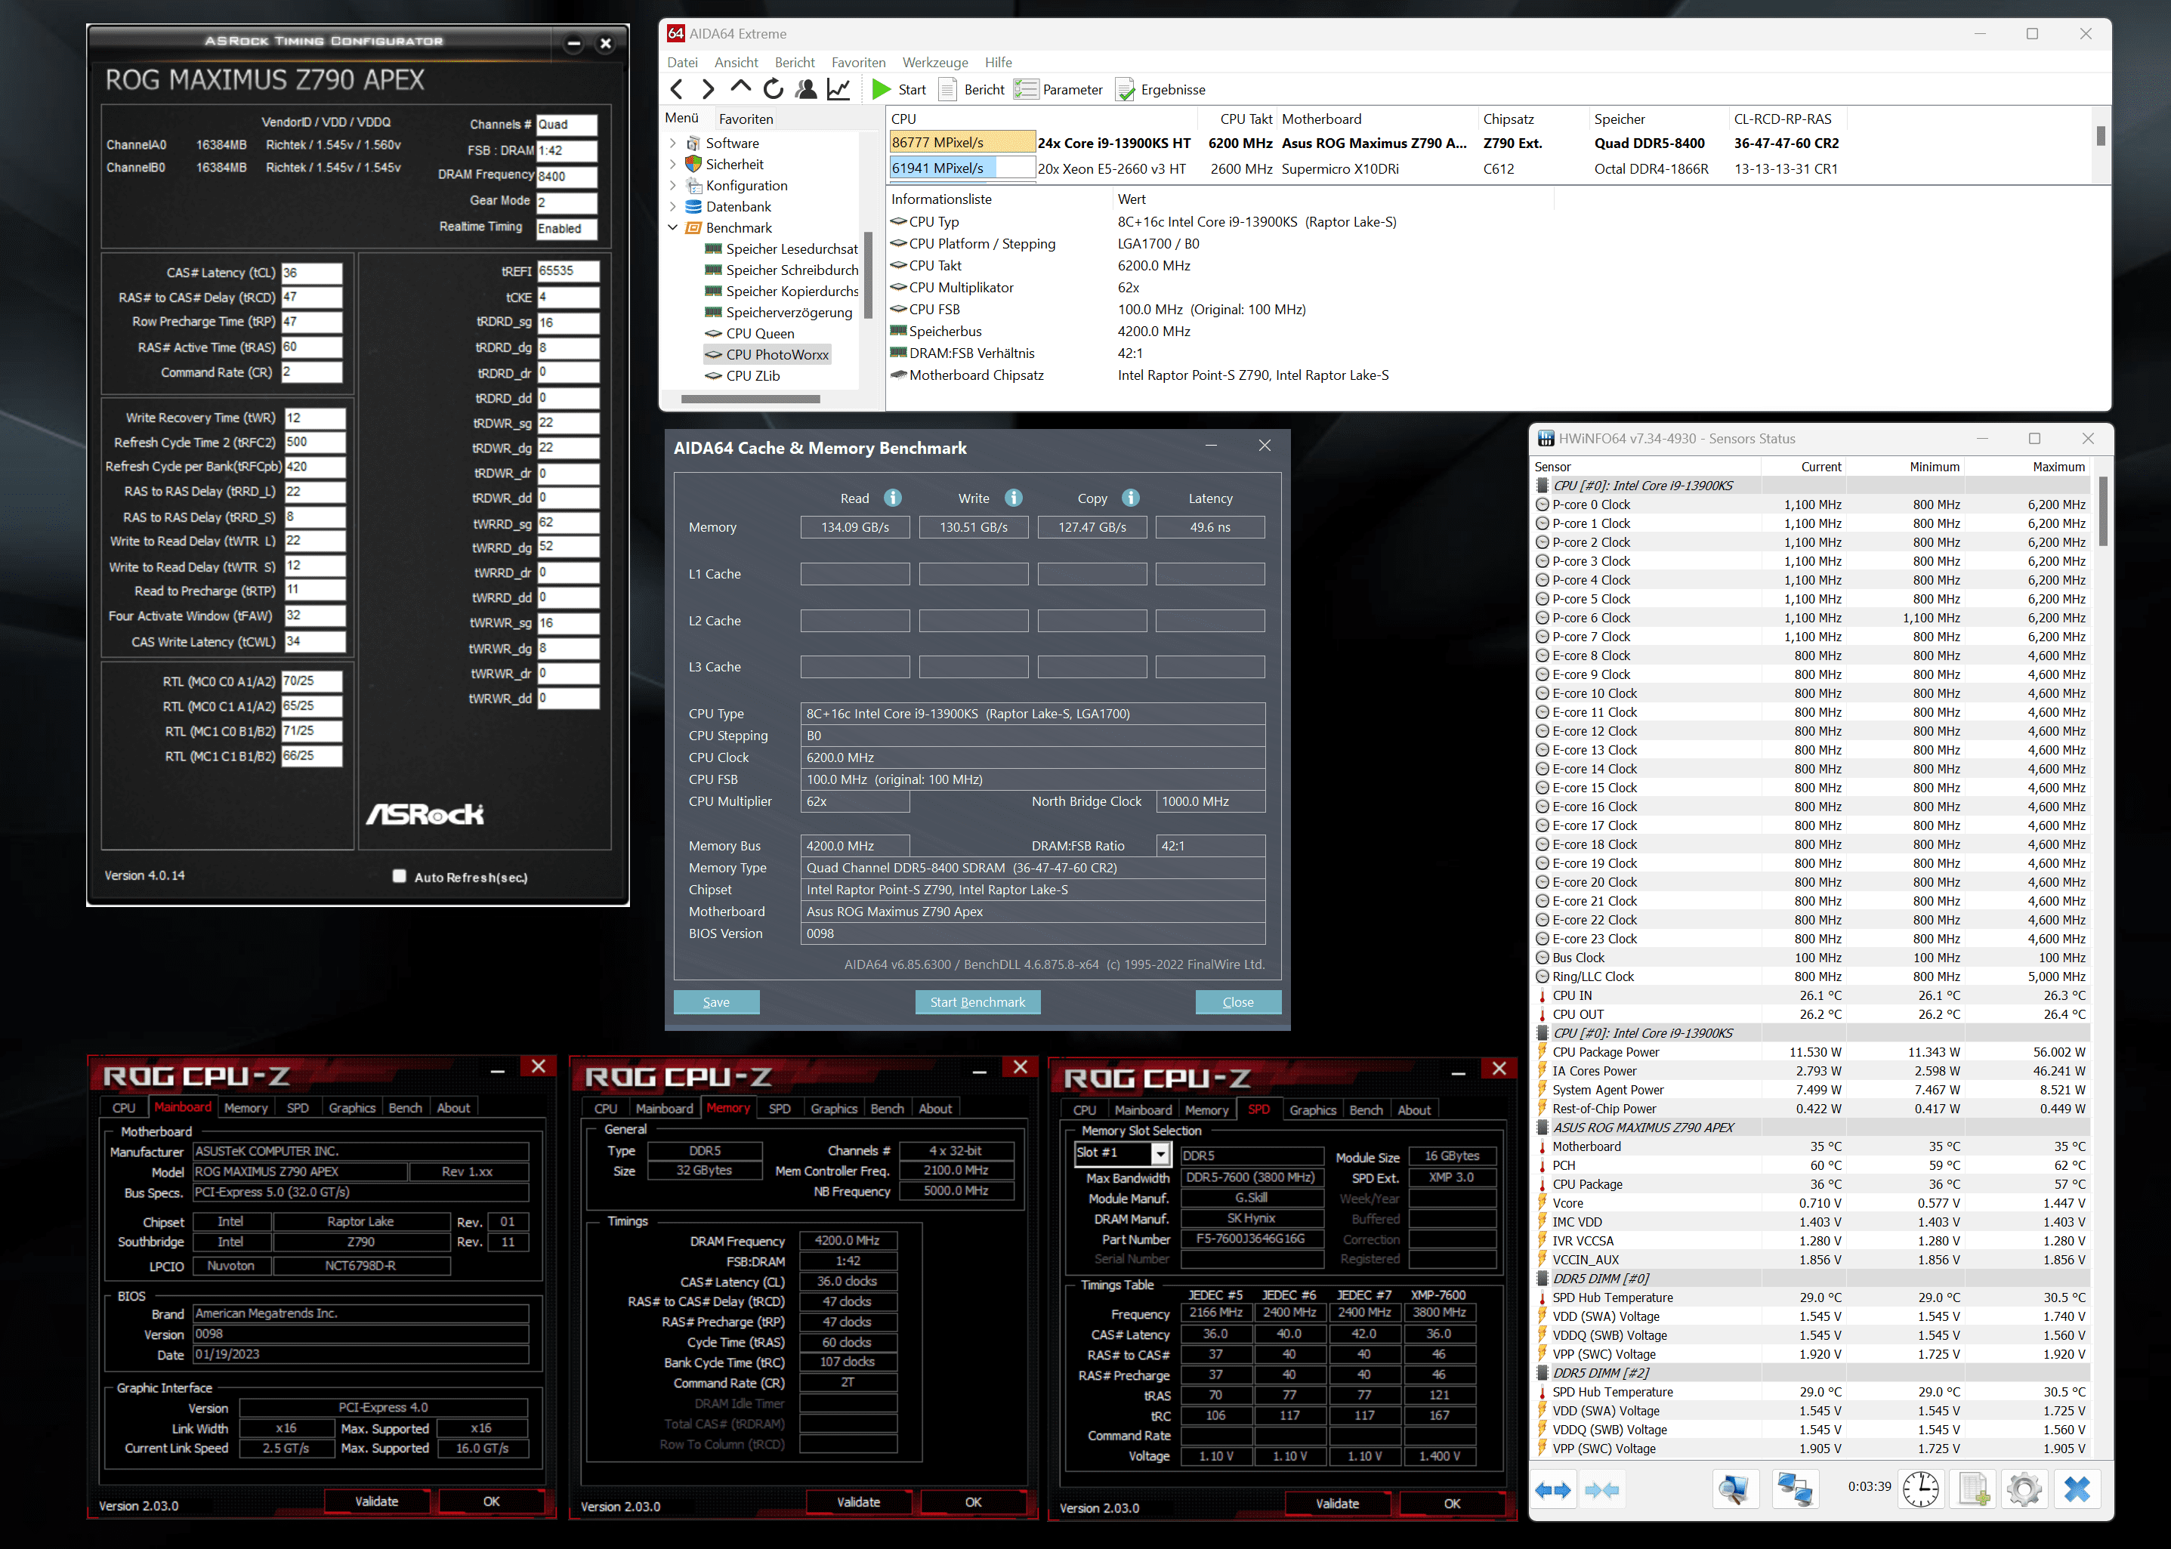Click Validate in SPD CPU-Z window
2171x1549 pixels.
[x=1337, y=1504]
